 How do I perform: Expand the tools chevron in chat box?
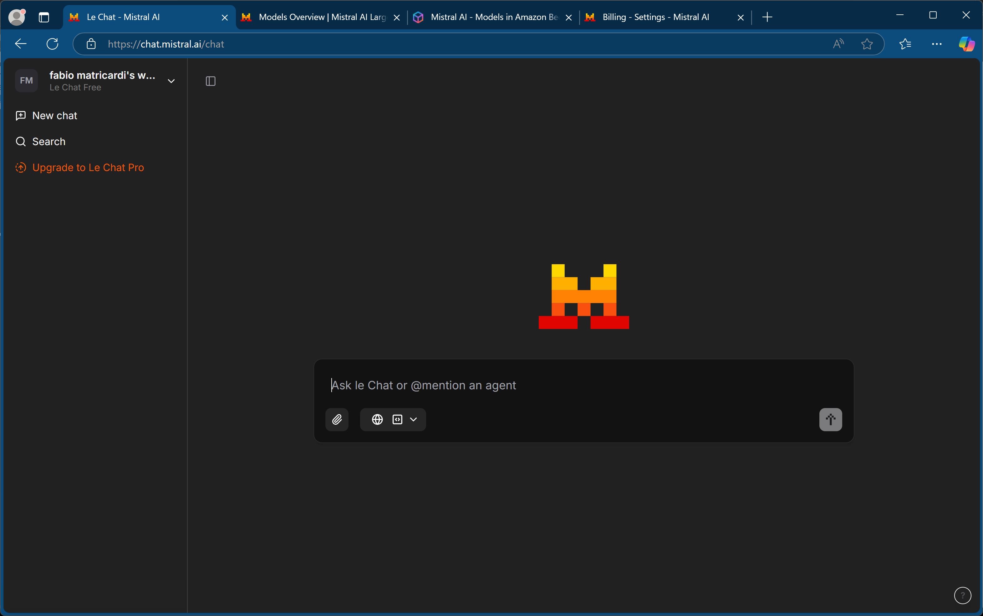(x=413, y=419)
